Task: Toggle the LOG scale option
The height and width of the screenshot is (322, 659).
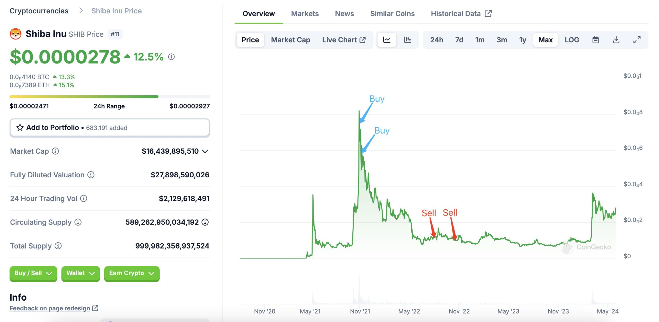Action: click(572, 40)
